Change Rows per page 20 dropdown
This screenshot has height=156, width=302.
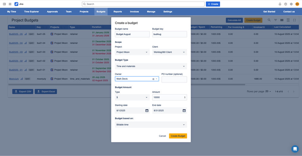pos(268,91)
